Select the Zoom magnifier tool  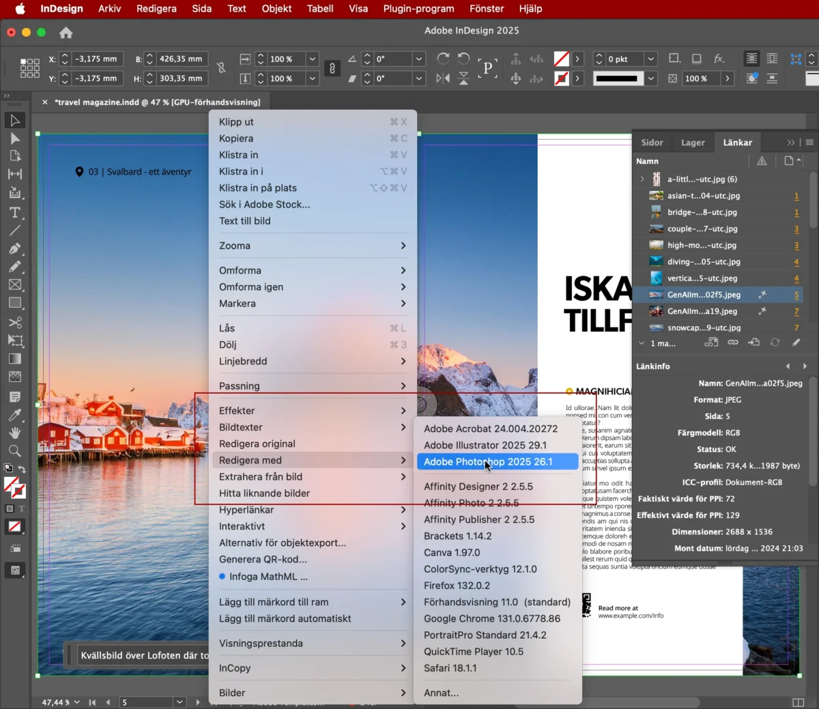(15, 450)
